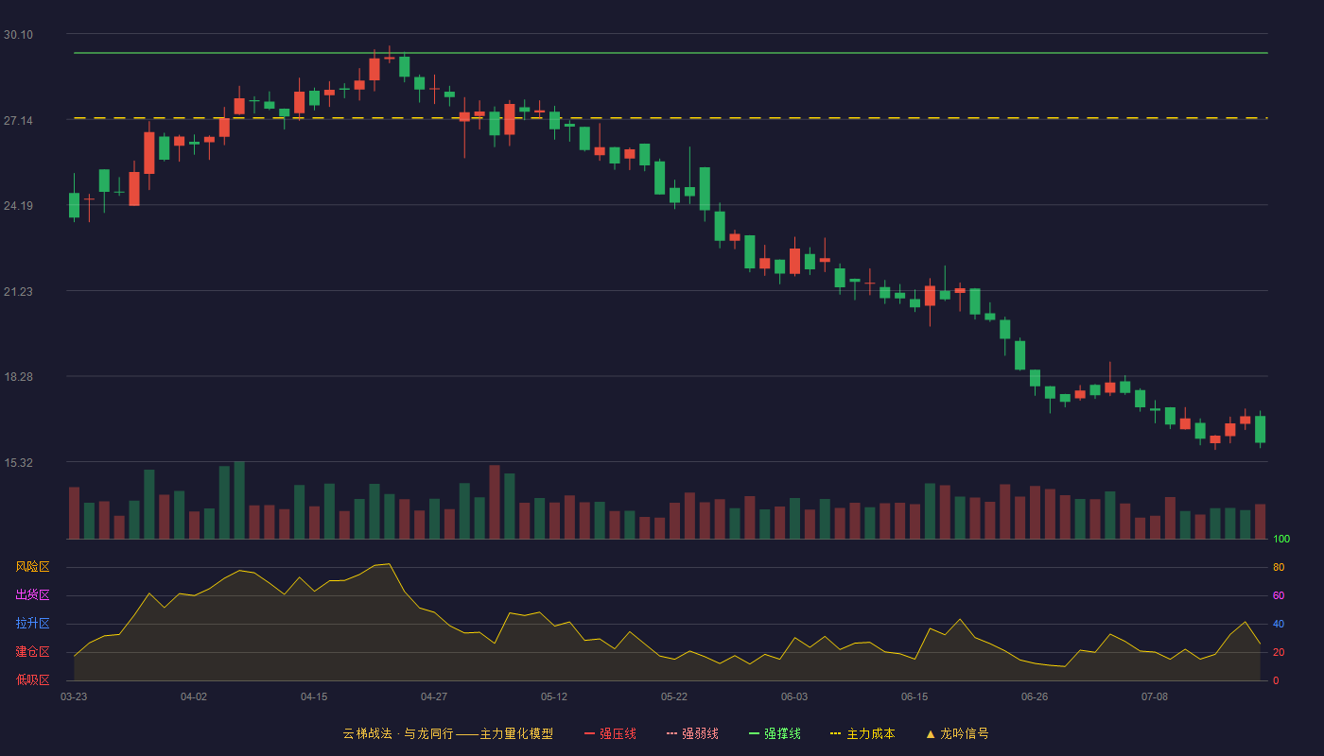The image size is (1324, 756).
Task: Click the 80 indicator scale label
Action: click(x=1279, y=568)
